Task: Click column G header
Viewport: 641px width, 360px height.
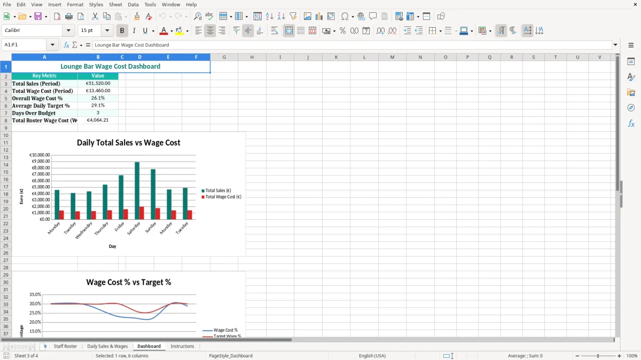Action: [x=224, y=57]
